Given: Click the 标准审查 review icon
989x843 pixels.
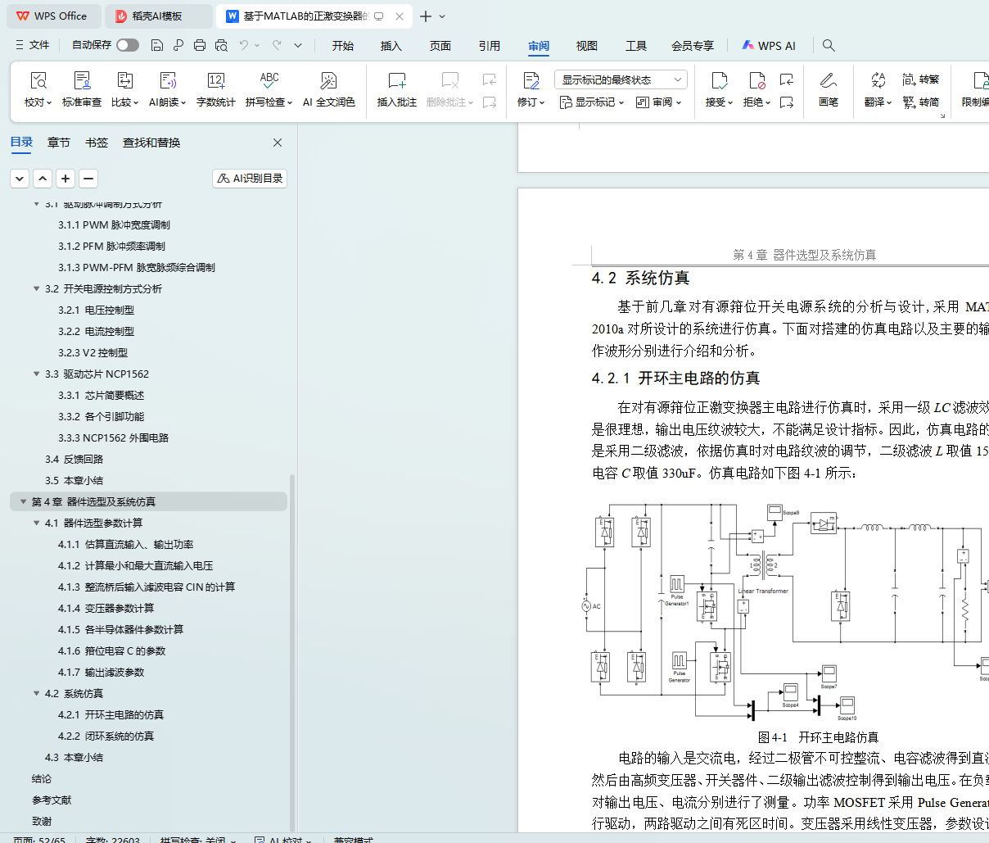Looking at the screenshot, I should coord(82,81).
